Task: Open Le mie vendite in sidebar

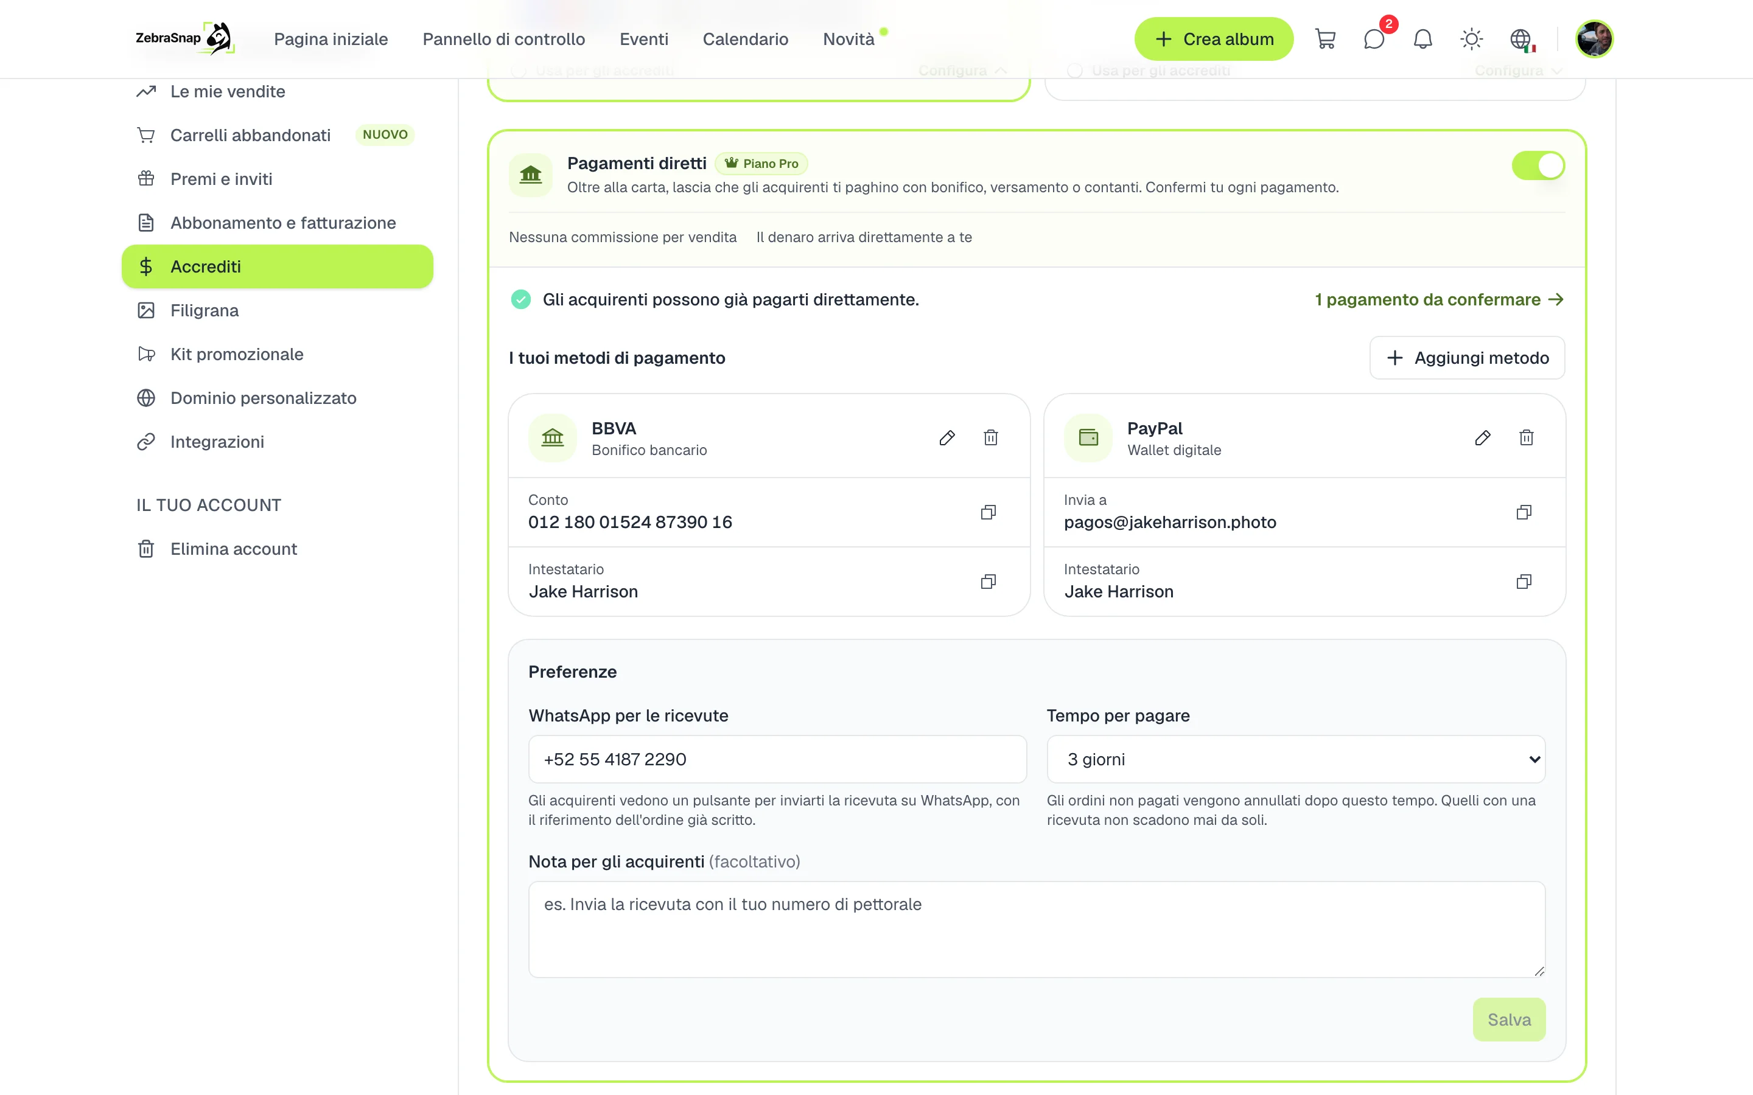Action: tap(278, 91)
